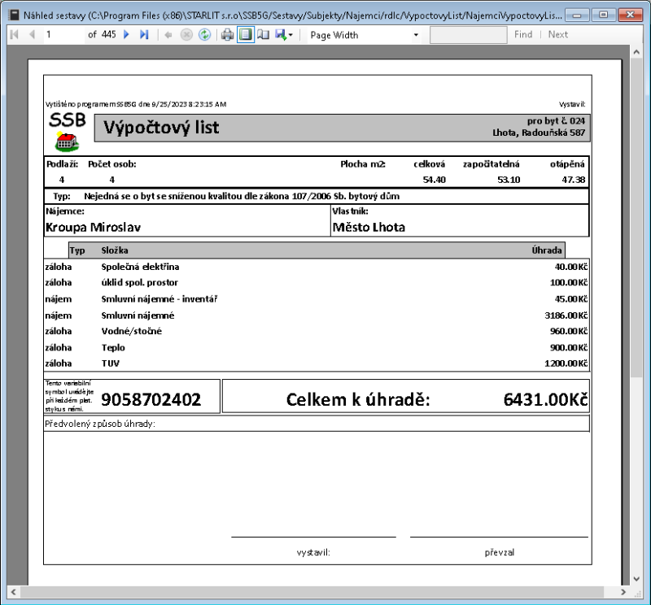This screenshot has width=651, height=605.
Task: Refresh the report
Action: [204, 35]
